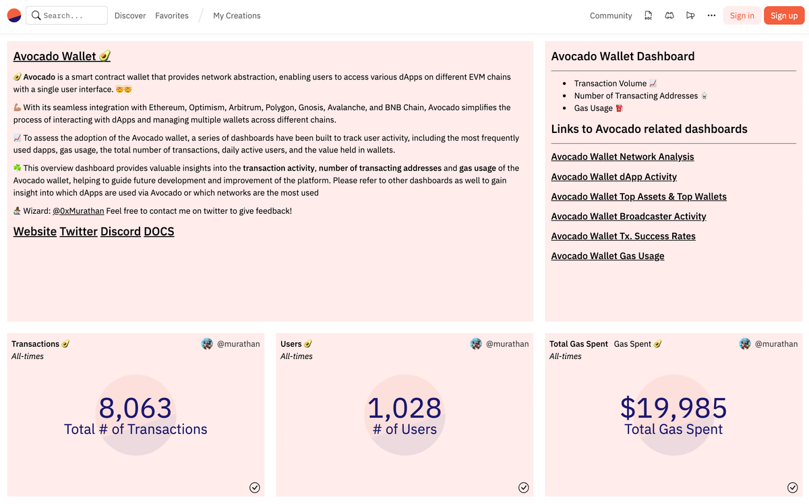Click the Users panel verified checkmark icon
This screenshot has width=809, height=504.
point(524,487)
